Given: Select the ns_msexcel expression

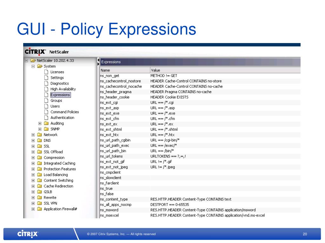Looking at the screenshot, I should (200, 215).
